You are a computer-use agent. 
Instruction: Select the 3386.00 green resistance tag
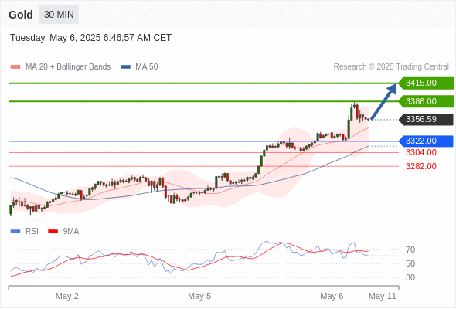click(426, 101)
